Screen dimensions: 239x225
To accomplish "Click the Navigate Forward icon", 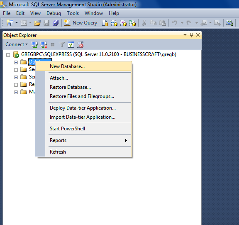I will 217,23.
